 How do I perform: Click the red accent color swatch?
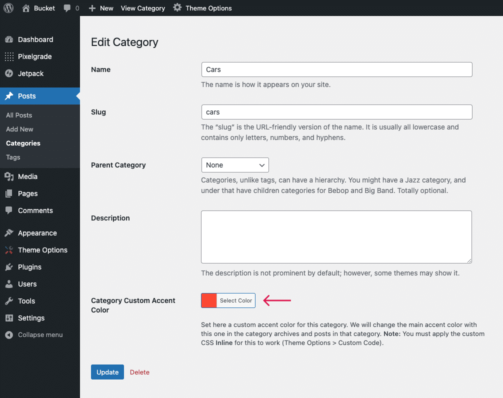tap(209, 300)
